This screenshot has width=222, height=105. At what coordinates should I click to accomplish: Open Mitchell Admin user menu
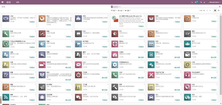[x=214, y=2]
